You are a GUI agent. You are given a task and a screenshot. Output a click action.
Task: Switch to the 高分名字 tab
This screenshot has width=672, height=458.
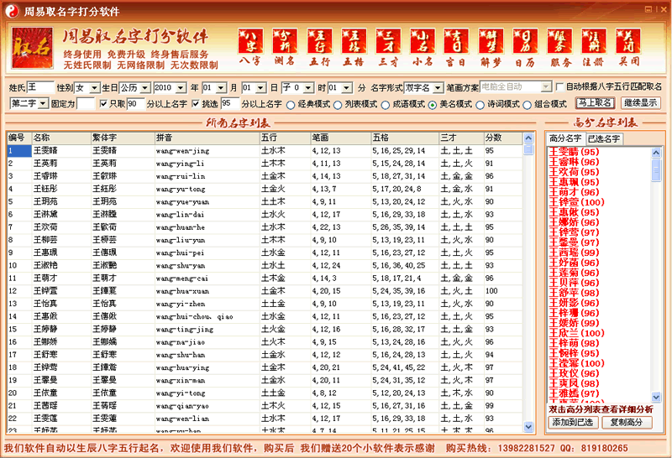click(564, 138)
